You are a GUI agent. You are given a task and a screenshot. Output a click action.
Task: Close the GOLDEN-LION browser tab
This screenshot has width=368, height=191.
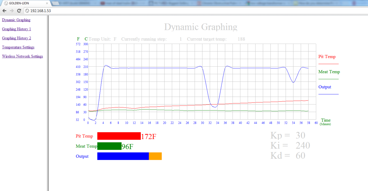pos(47,3)
